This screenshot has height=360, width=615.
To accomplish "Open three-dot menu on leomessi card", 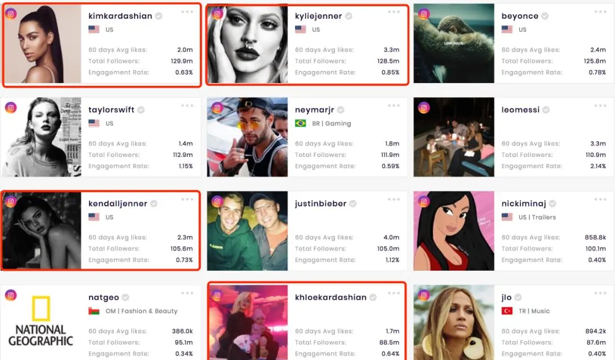I will pos(600,105).
